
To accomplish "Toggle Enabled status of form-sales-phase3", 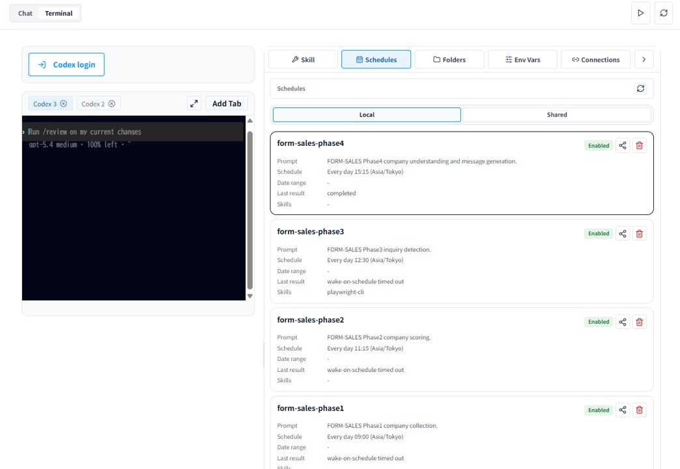I will point(599,233).
